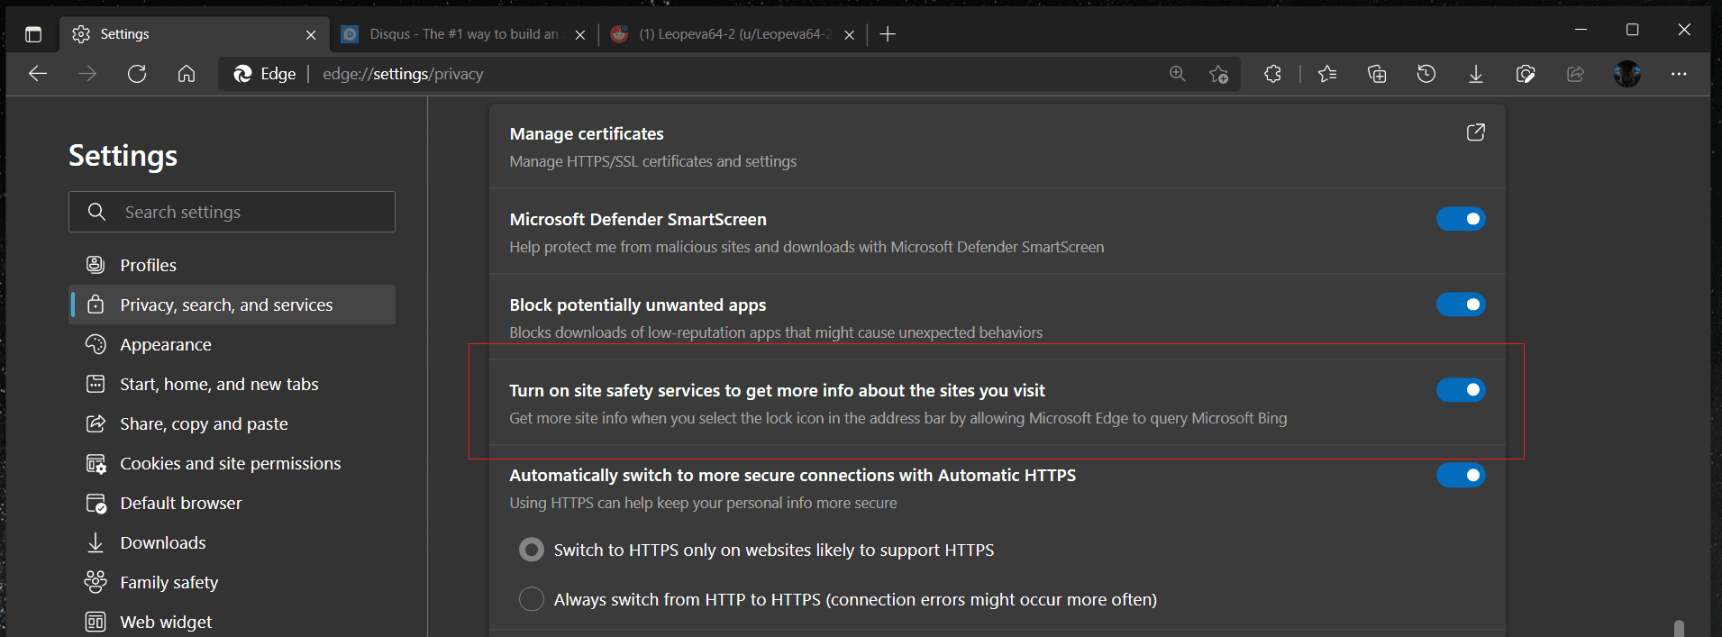Screen dimensions: 1722x637
Task: Toggle Automatic HTTPS switch
Action: coord(1461,475)
